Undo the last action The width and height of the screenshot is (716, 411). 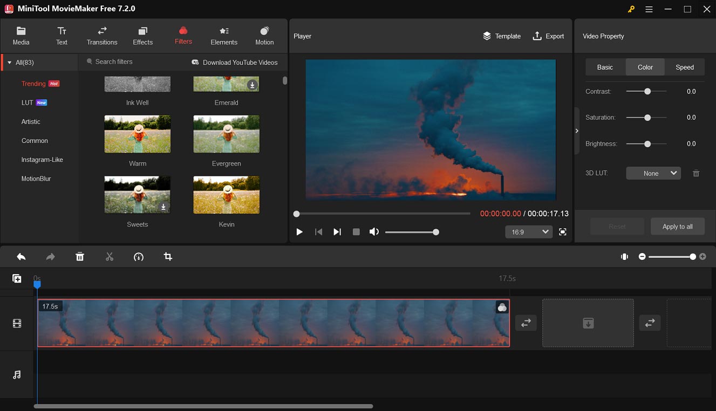pos(21,257)
